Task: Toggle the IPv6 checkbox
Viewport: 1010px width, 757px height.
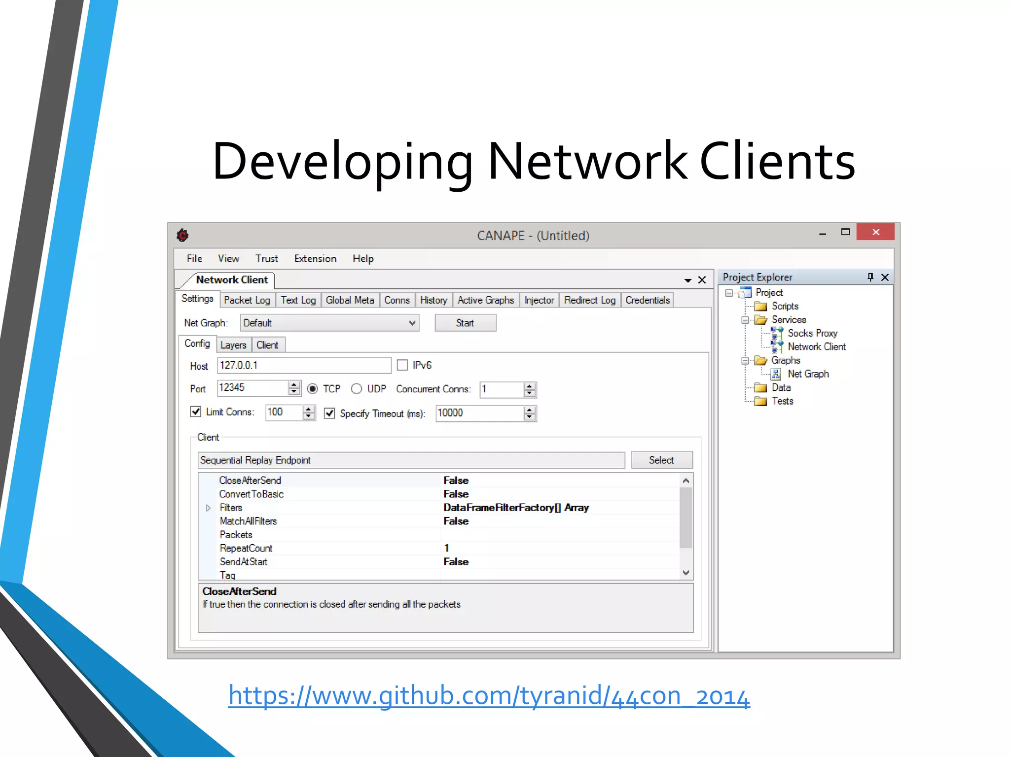Action: (x=402, y=365)
